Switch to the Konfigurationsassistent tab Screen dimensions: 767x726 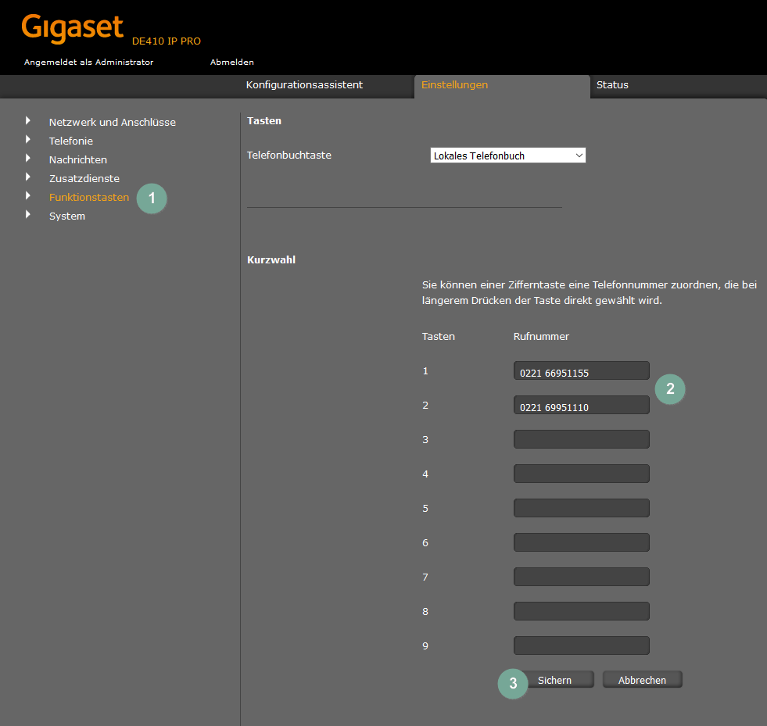click(304, 84)
